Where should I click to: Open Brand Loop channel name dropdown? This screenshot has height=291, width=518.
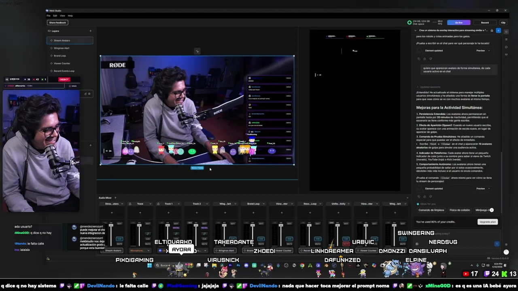coord(264,204)
